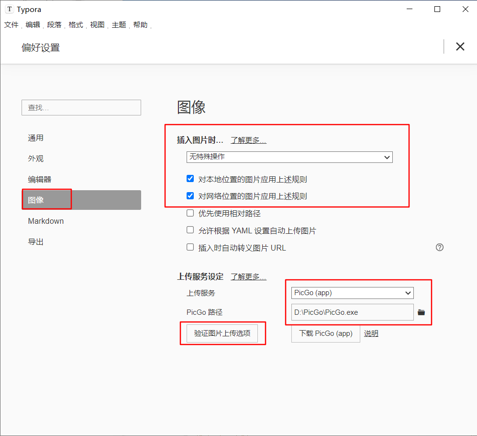Screen dimensions: 477x436
Task: Open the 文件 menu
Action: click(11, 25)
